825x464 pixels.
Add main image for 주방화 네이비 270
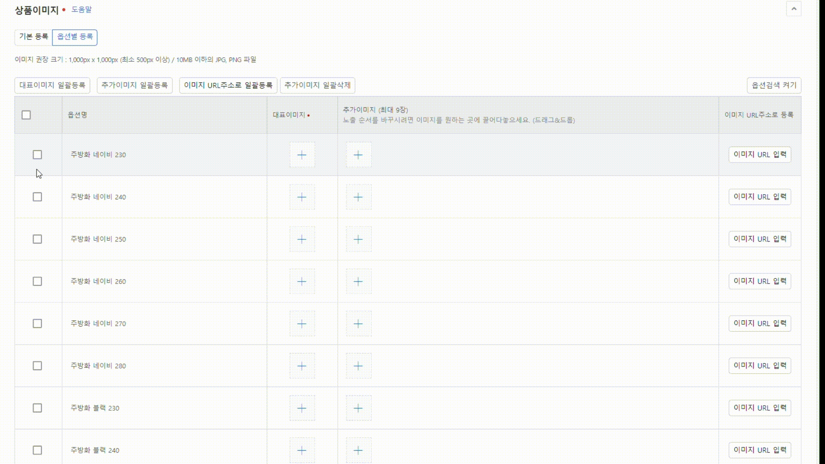point(302,324)
